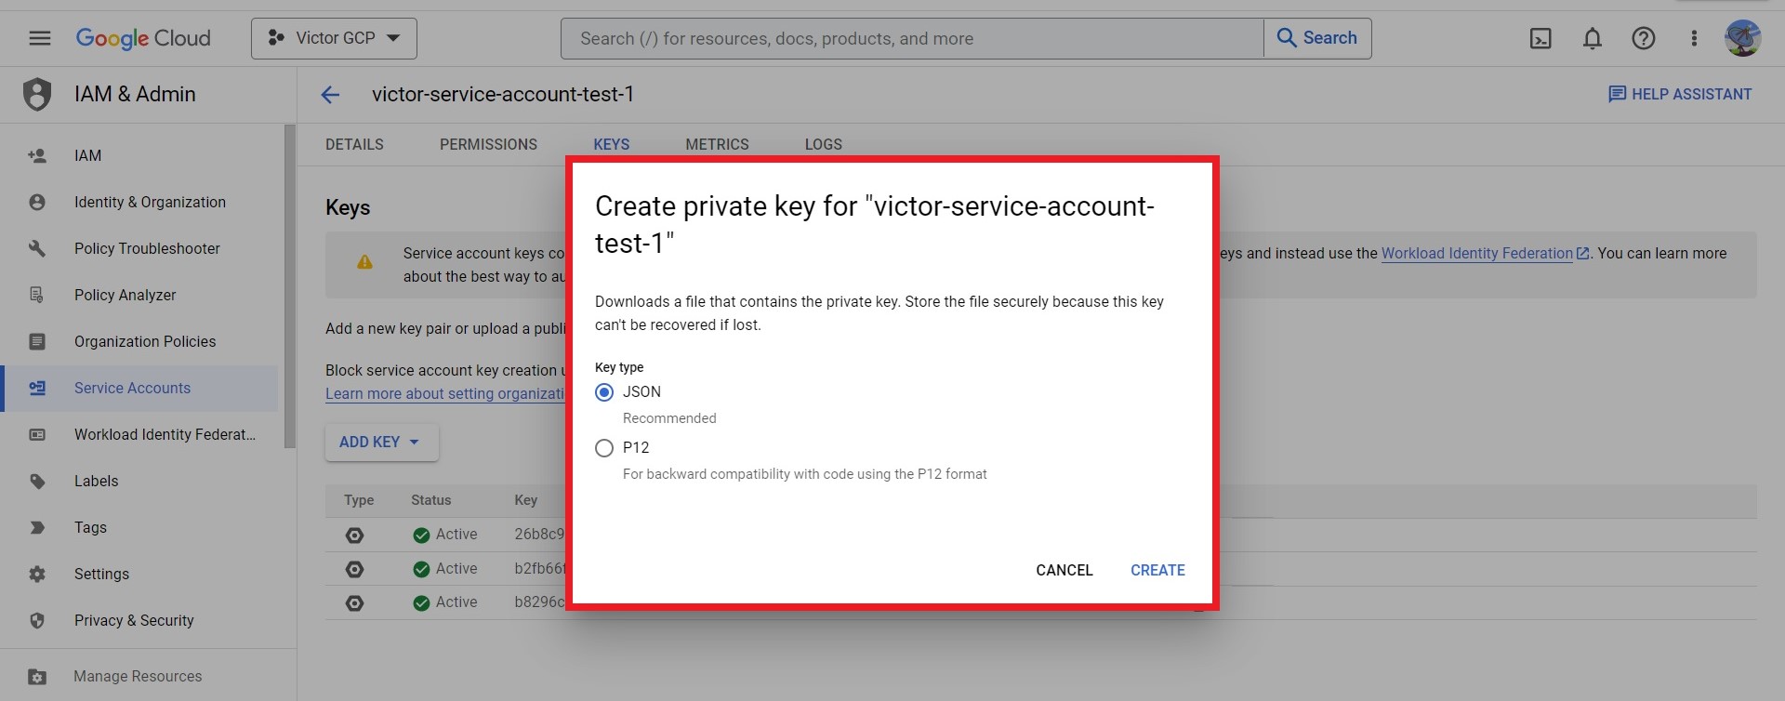
Task: Click the Manage Resources icon
Action: pyautogui.click(x=37, y=676)
